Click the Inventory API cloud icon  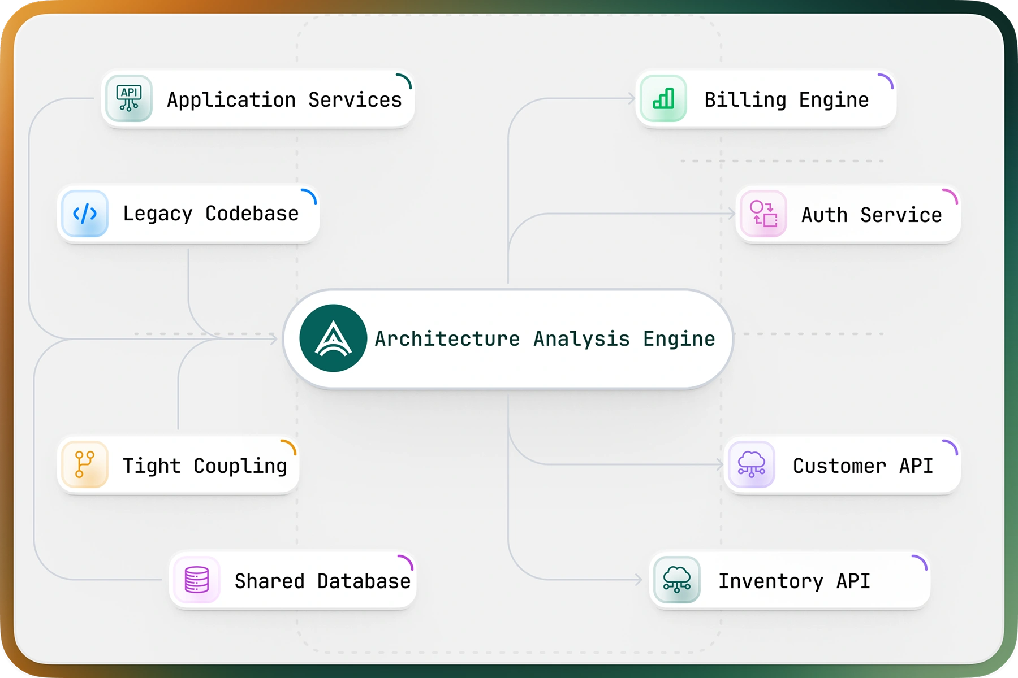677,580
